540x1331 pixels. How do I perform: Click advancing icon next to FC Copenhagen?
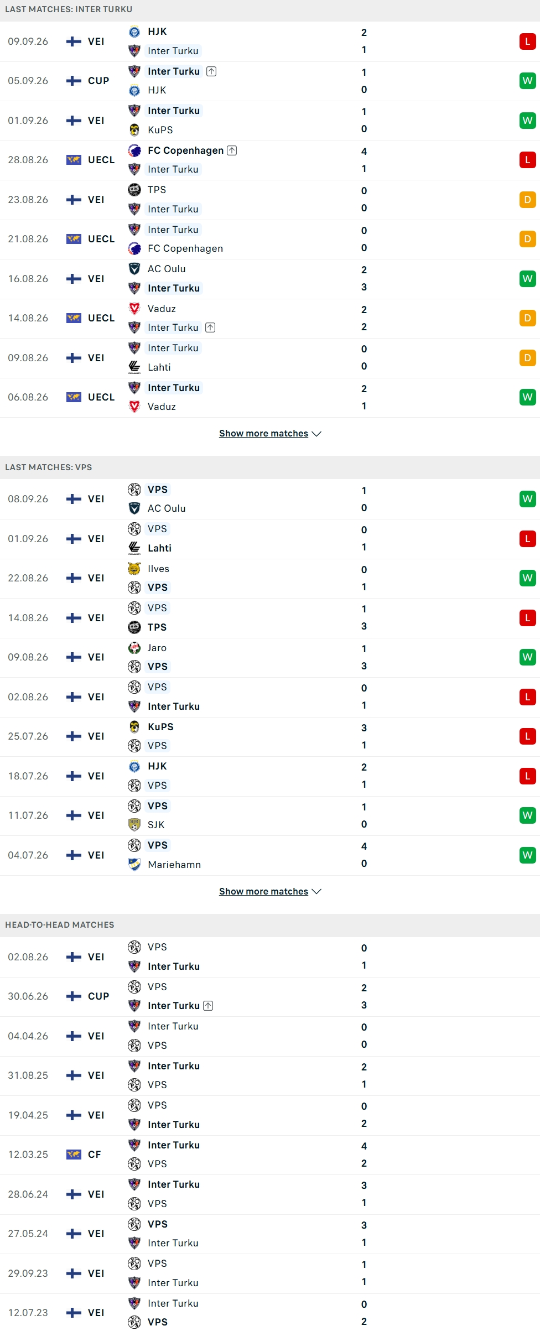tap(232, 150)
